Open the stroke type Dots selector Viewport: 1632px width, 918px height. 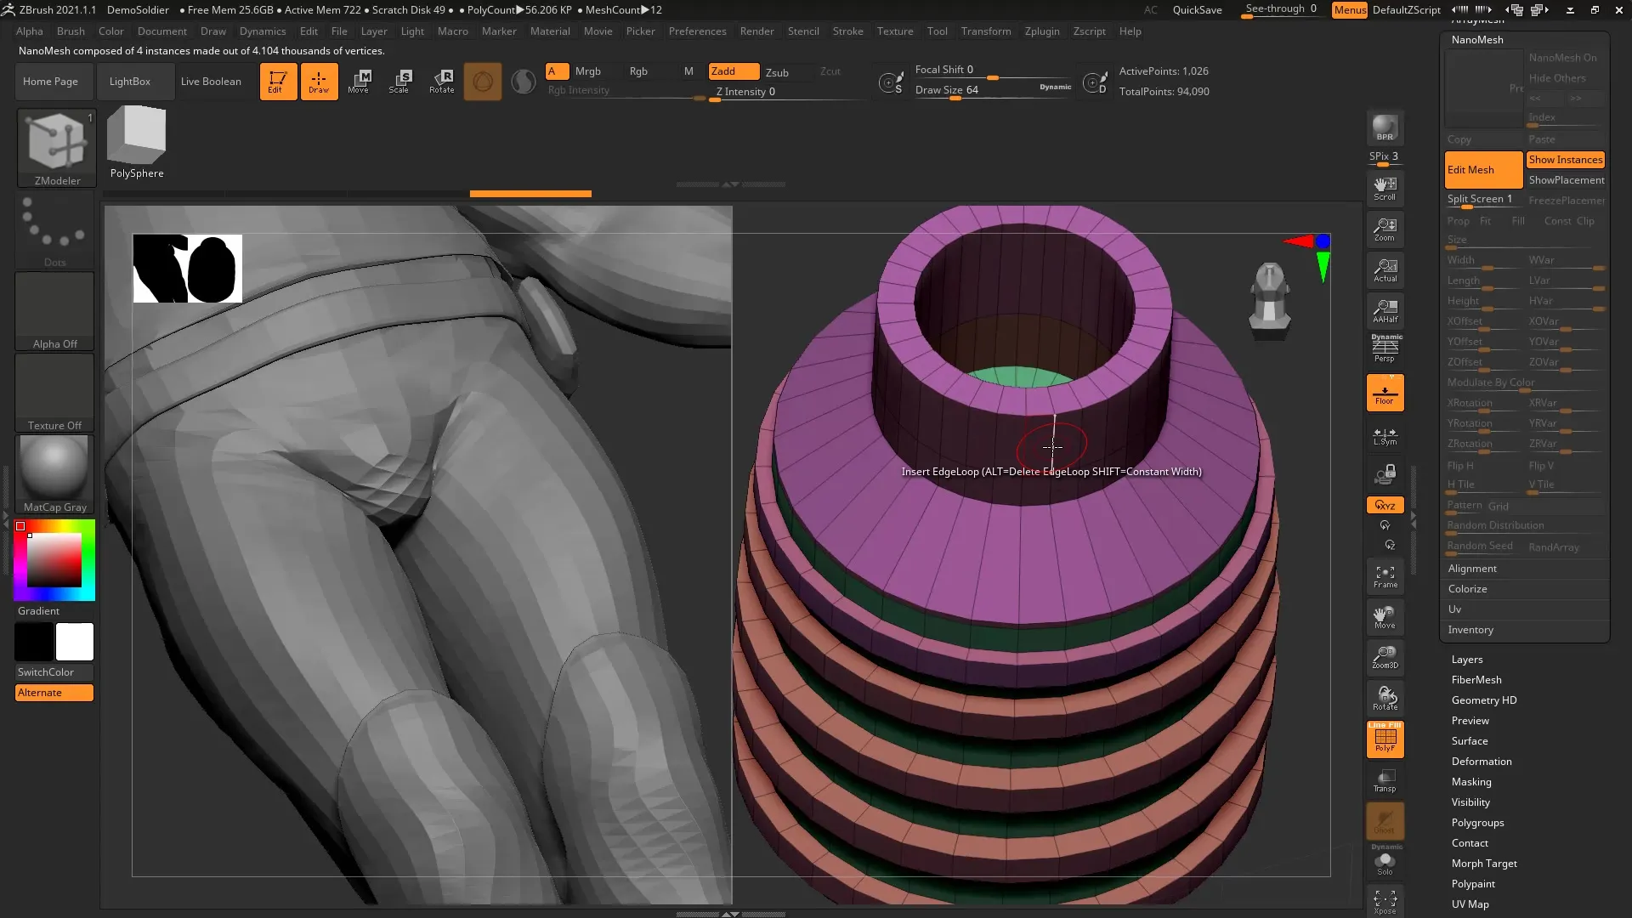[55, 231]
